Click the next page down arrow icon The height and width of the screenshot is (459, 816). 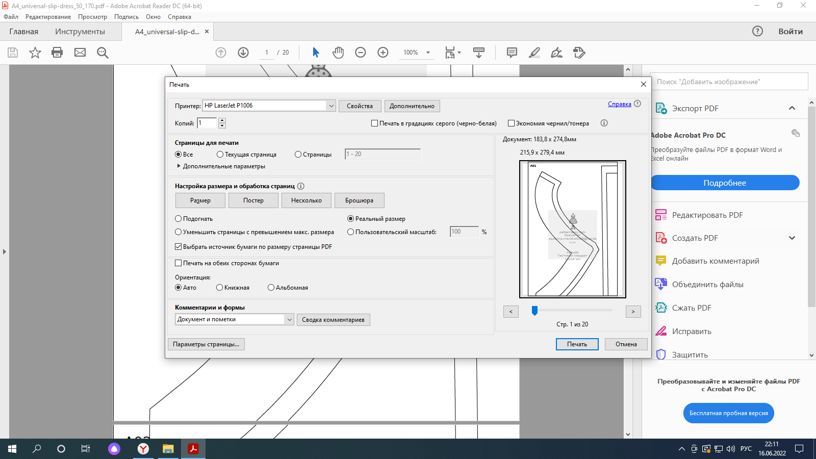(243, 53)
